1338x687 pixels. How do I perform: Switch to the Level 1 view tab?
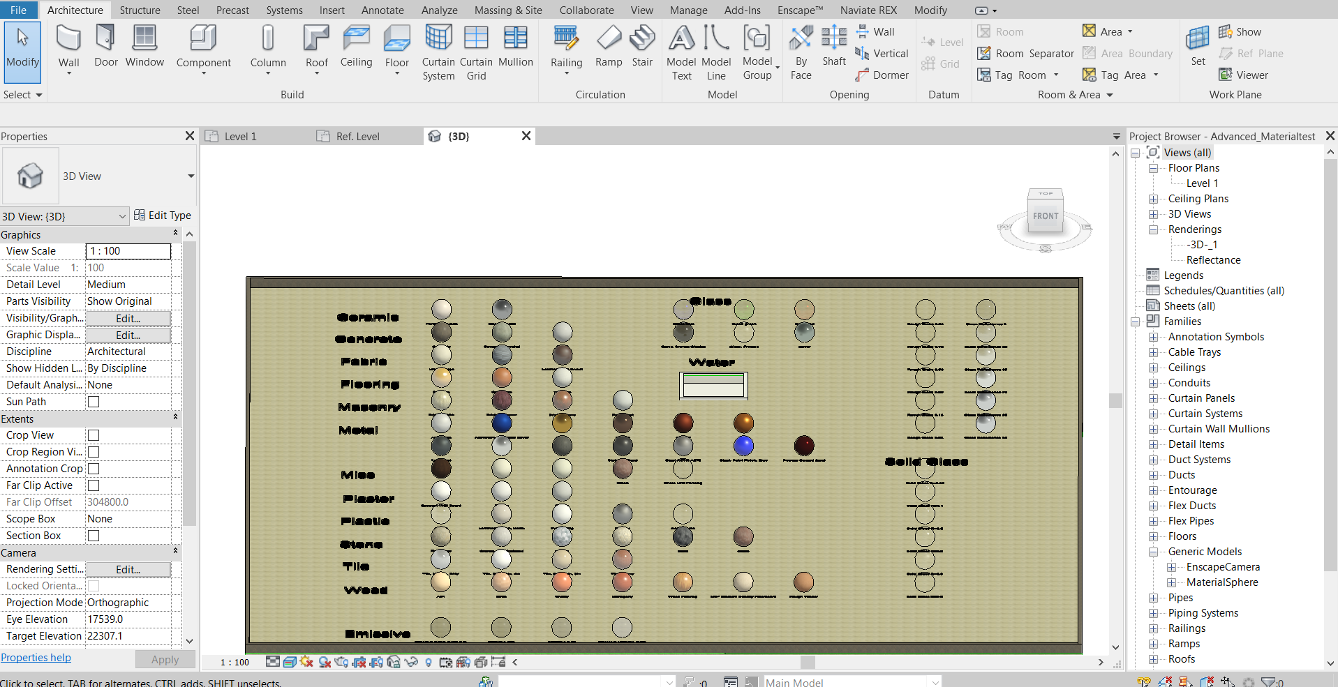[240, 136]
